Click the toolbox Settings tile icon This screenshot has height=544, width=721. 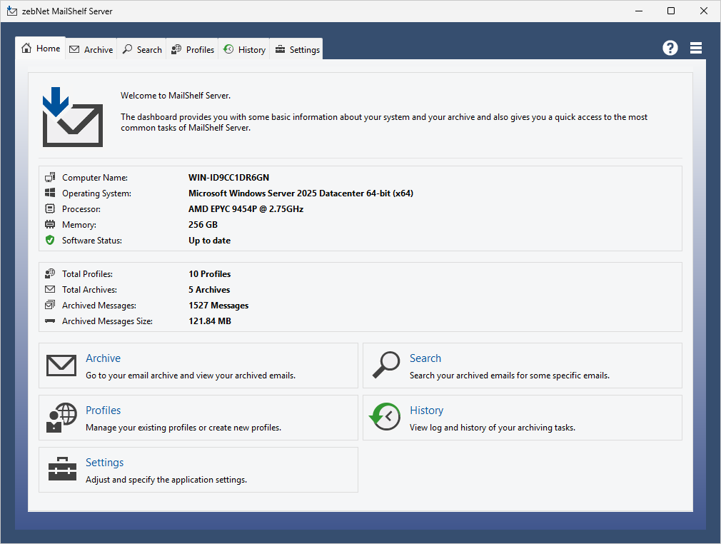[61, 469]
